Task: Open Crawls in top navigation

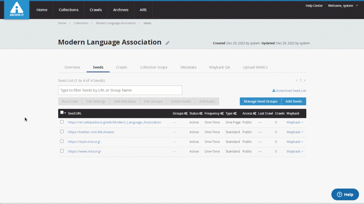Action: coord(96,10)
